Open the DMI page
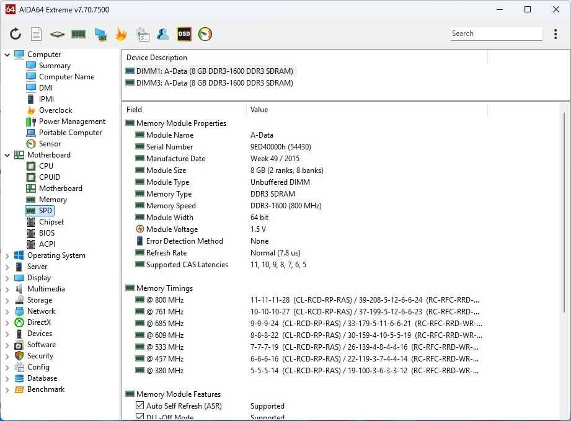The width and height of the screenshot is (571, 421). [x=46, y=88]
